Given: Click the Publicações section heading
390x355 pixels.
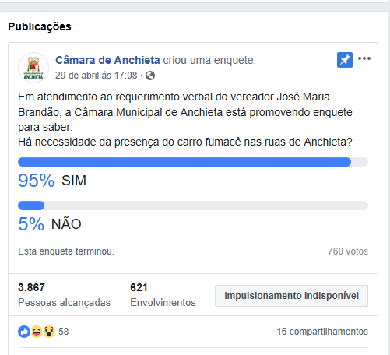Looking at the screenshot, I should [40, 26].
